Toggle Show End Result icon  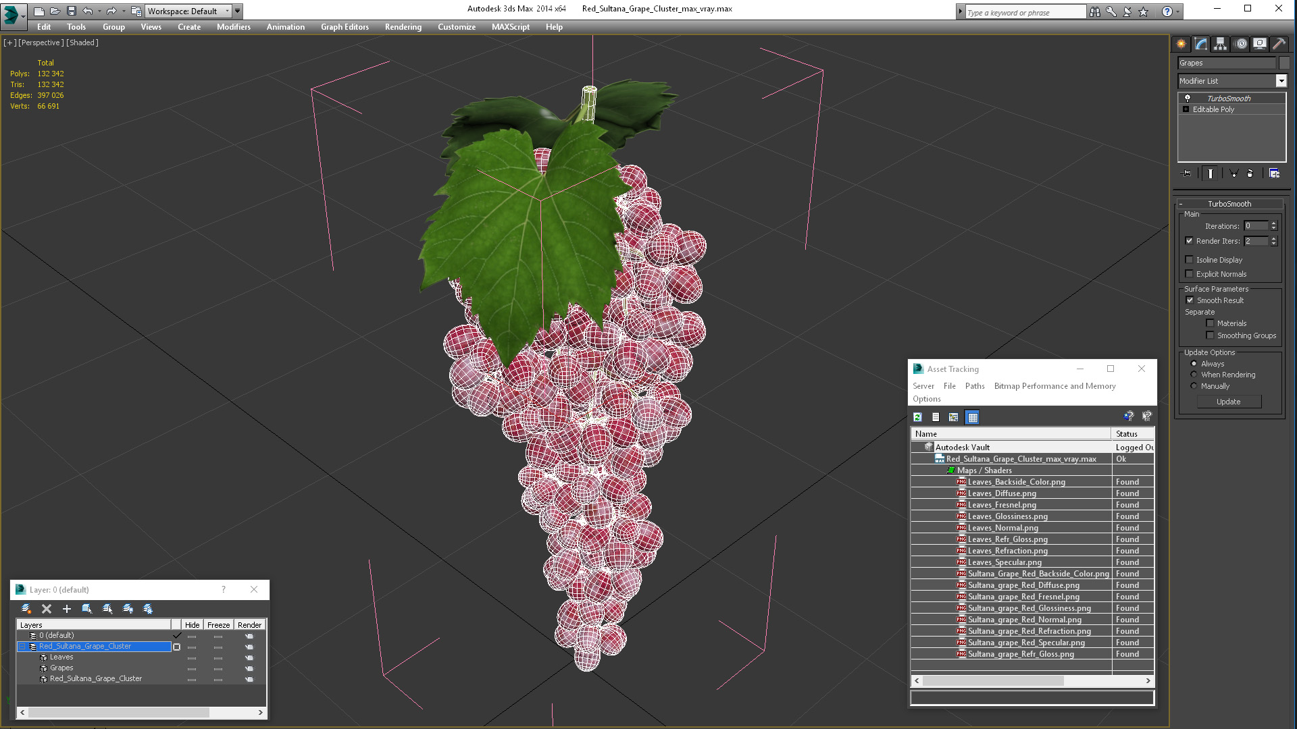pos(1211,173)
